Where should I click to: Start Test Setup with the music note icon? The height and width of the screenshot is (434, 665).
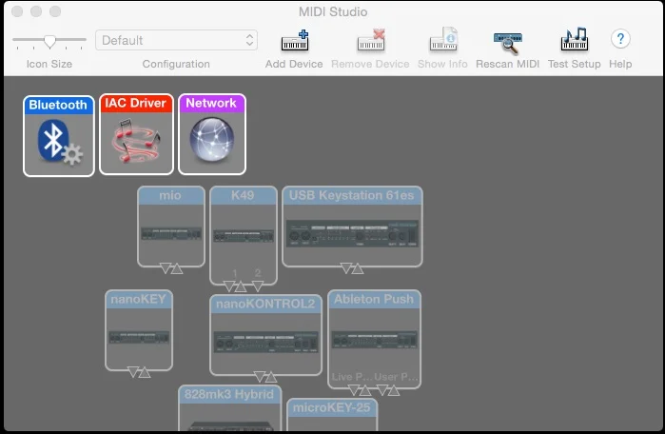click(575, 39)
